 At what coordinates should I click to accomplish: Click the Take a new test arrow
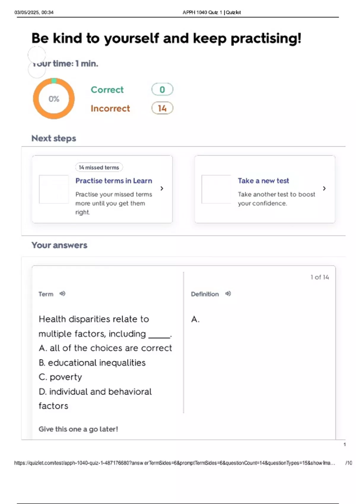324,188
